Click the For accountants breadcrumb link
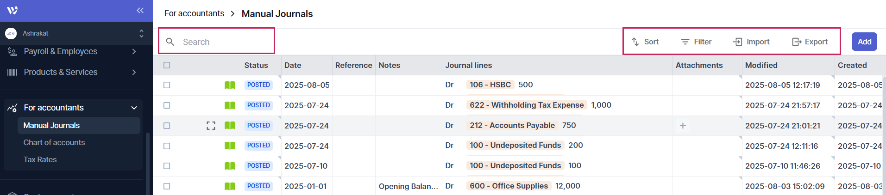This screenshot has height=195, width=886. tap(194, 14)
